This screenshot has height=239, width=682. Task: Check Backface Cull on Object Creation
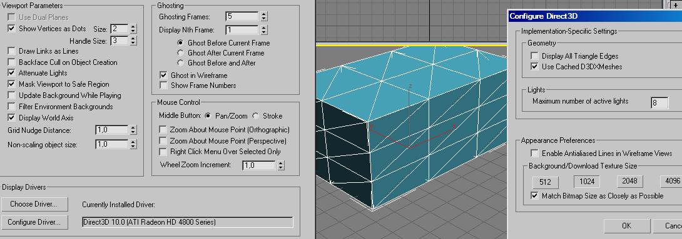[x=12, y=62]
